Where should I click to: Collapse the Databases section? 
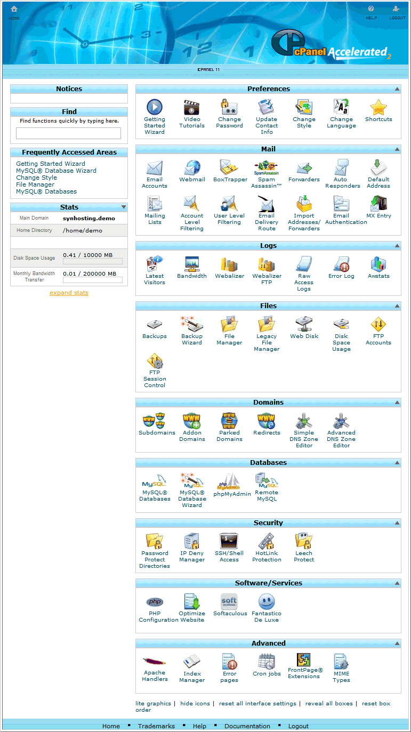pyautogui.click(x=397, y=463)
